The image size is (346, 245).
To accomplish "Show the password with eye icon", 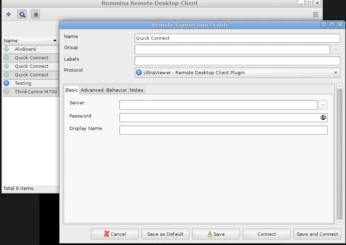I will (x=323, y=118).
